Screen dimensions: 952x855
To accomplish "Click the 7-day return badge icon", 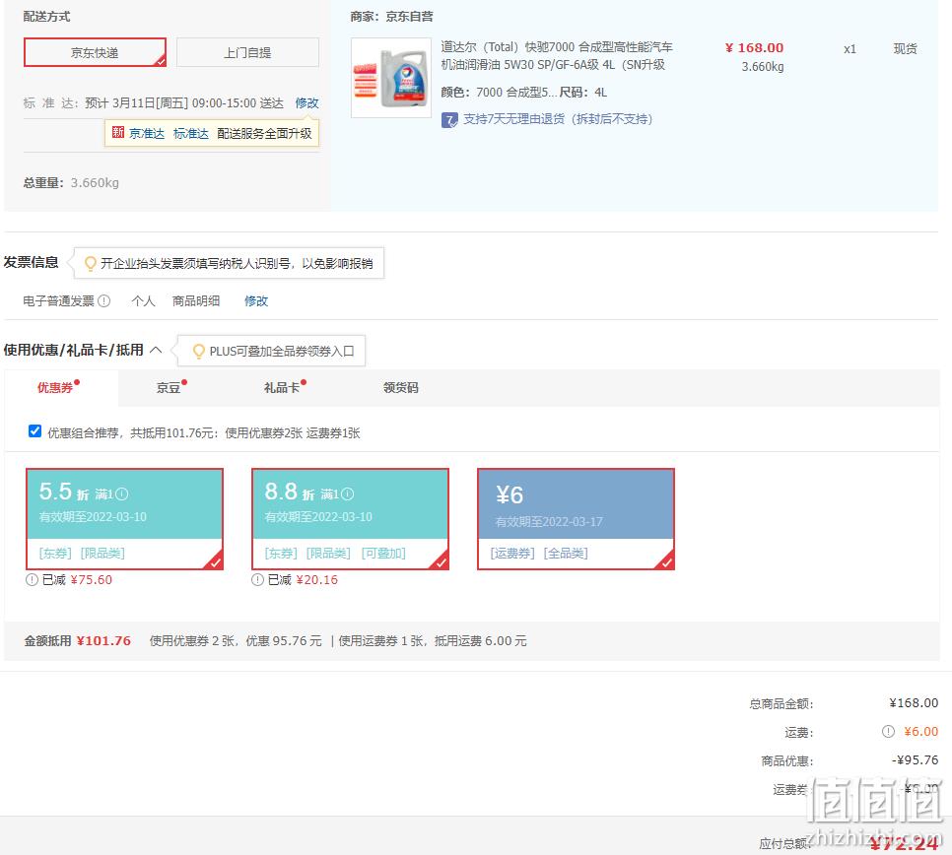I will coord(449,119).
